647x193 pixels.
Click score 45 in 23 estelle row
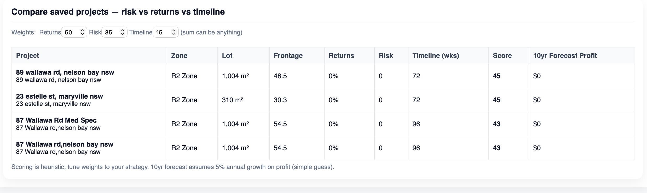[x=496, y=100]
